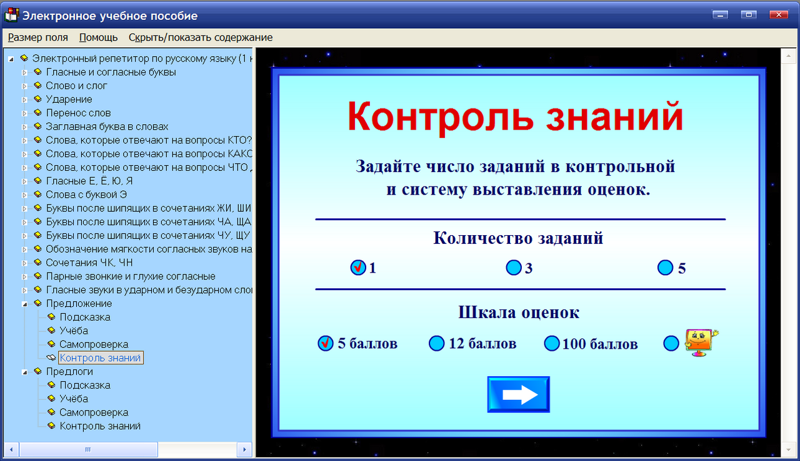The image size is (800, 461).
Task: Click the book icon next to "Самопроверка"
Action: coord(51,344)
